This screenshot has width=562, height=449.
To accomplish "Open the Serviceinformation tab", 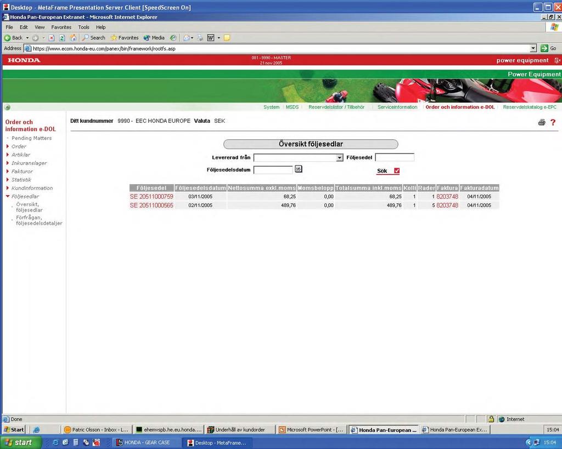I will 397,107.
